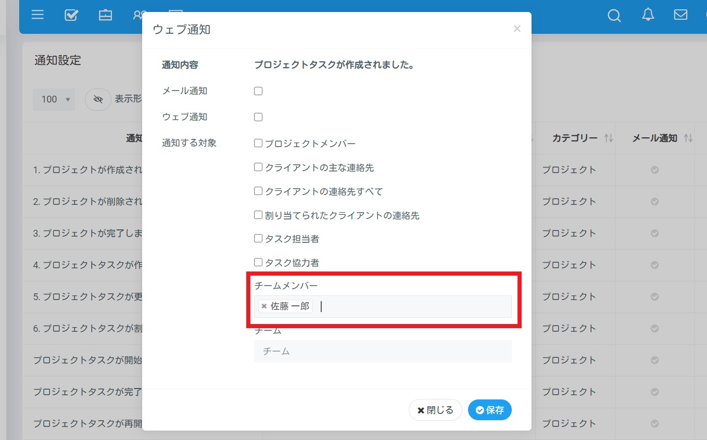Image resolution: width=707 pixels, height=440 pixels.
Task: Click mail check icon in プロジェクトタスクが完了 row
Action: (x=655, y=392)
